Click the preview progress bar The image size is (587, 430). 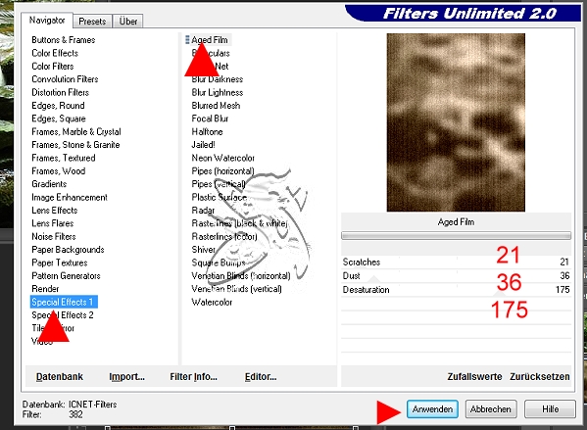[x=456, y=235]
